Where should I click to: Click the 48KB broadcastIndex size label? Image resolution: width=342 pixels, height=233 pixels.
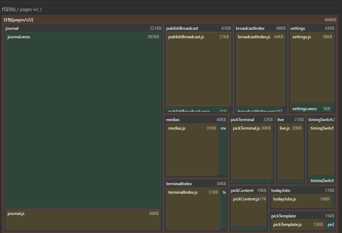281,28
